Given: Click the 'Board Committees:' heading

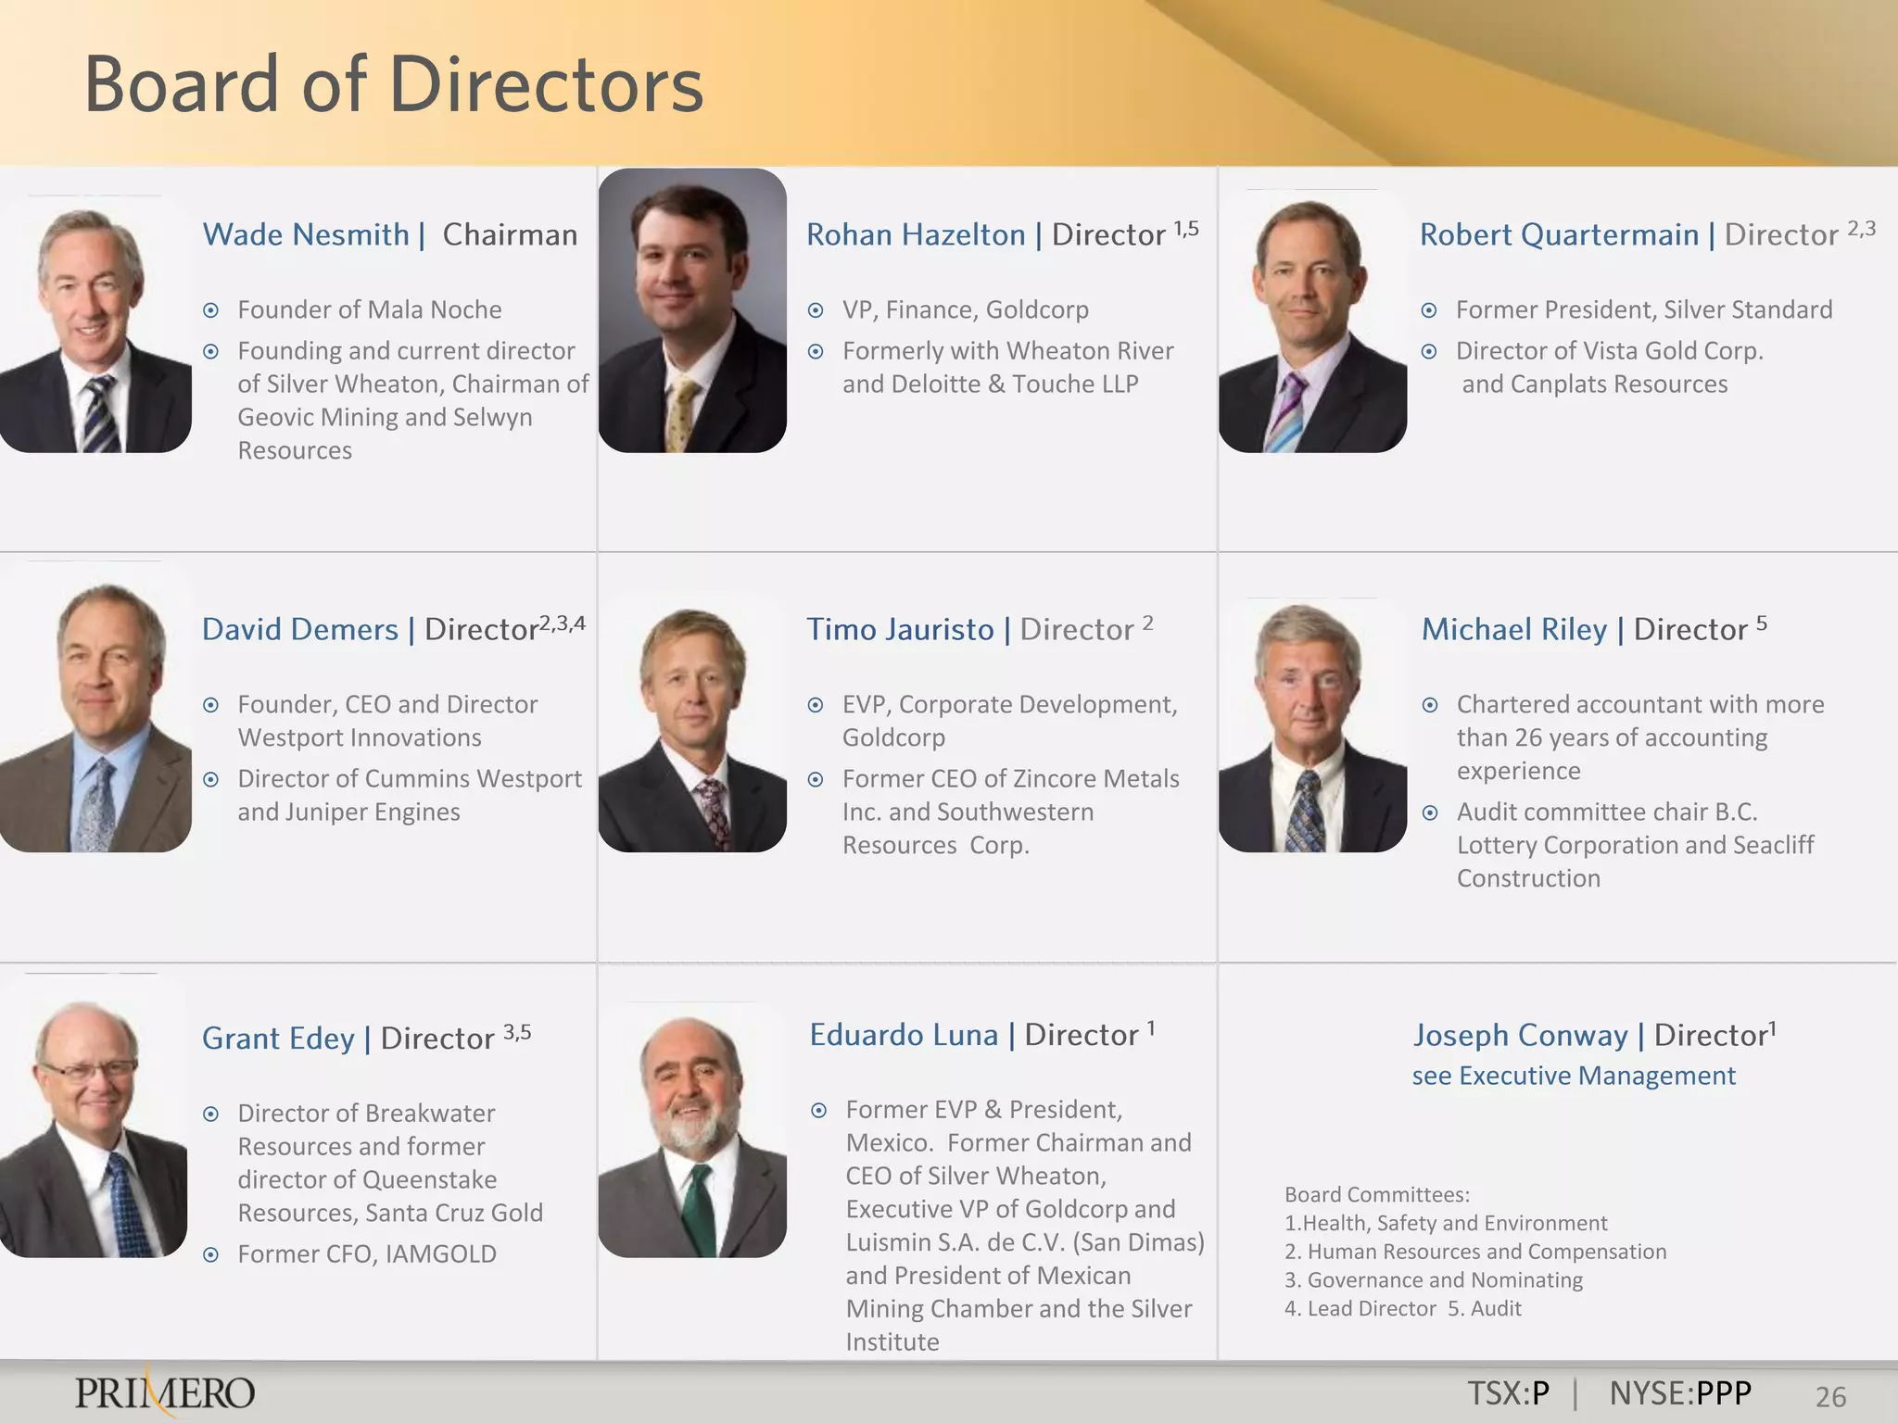Looking at the screenshot, I should tap(1377, 1195).
